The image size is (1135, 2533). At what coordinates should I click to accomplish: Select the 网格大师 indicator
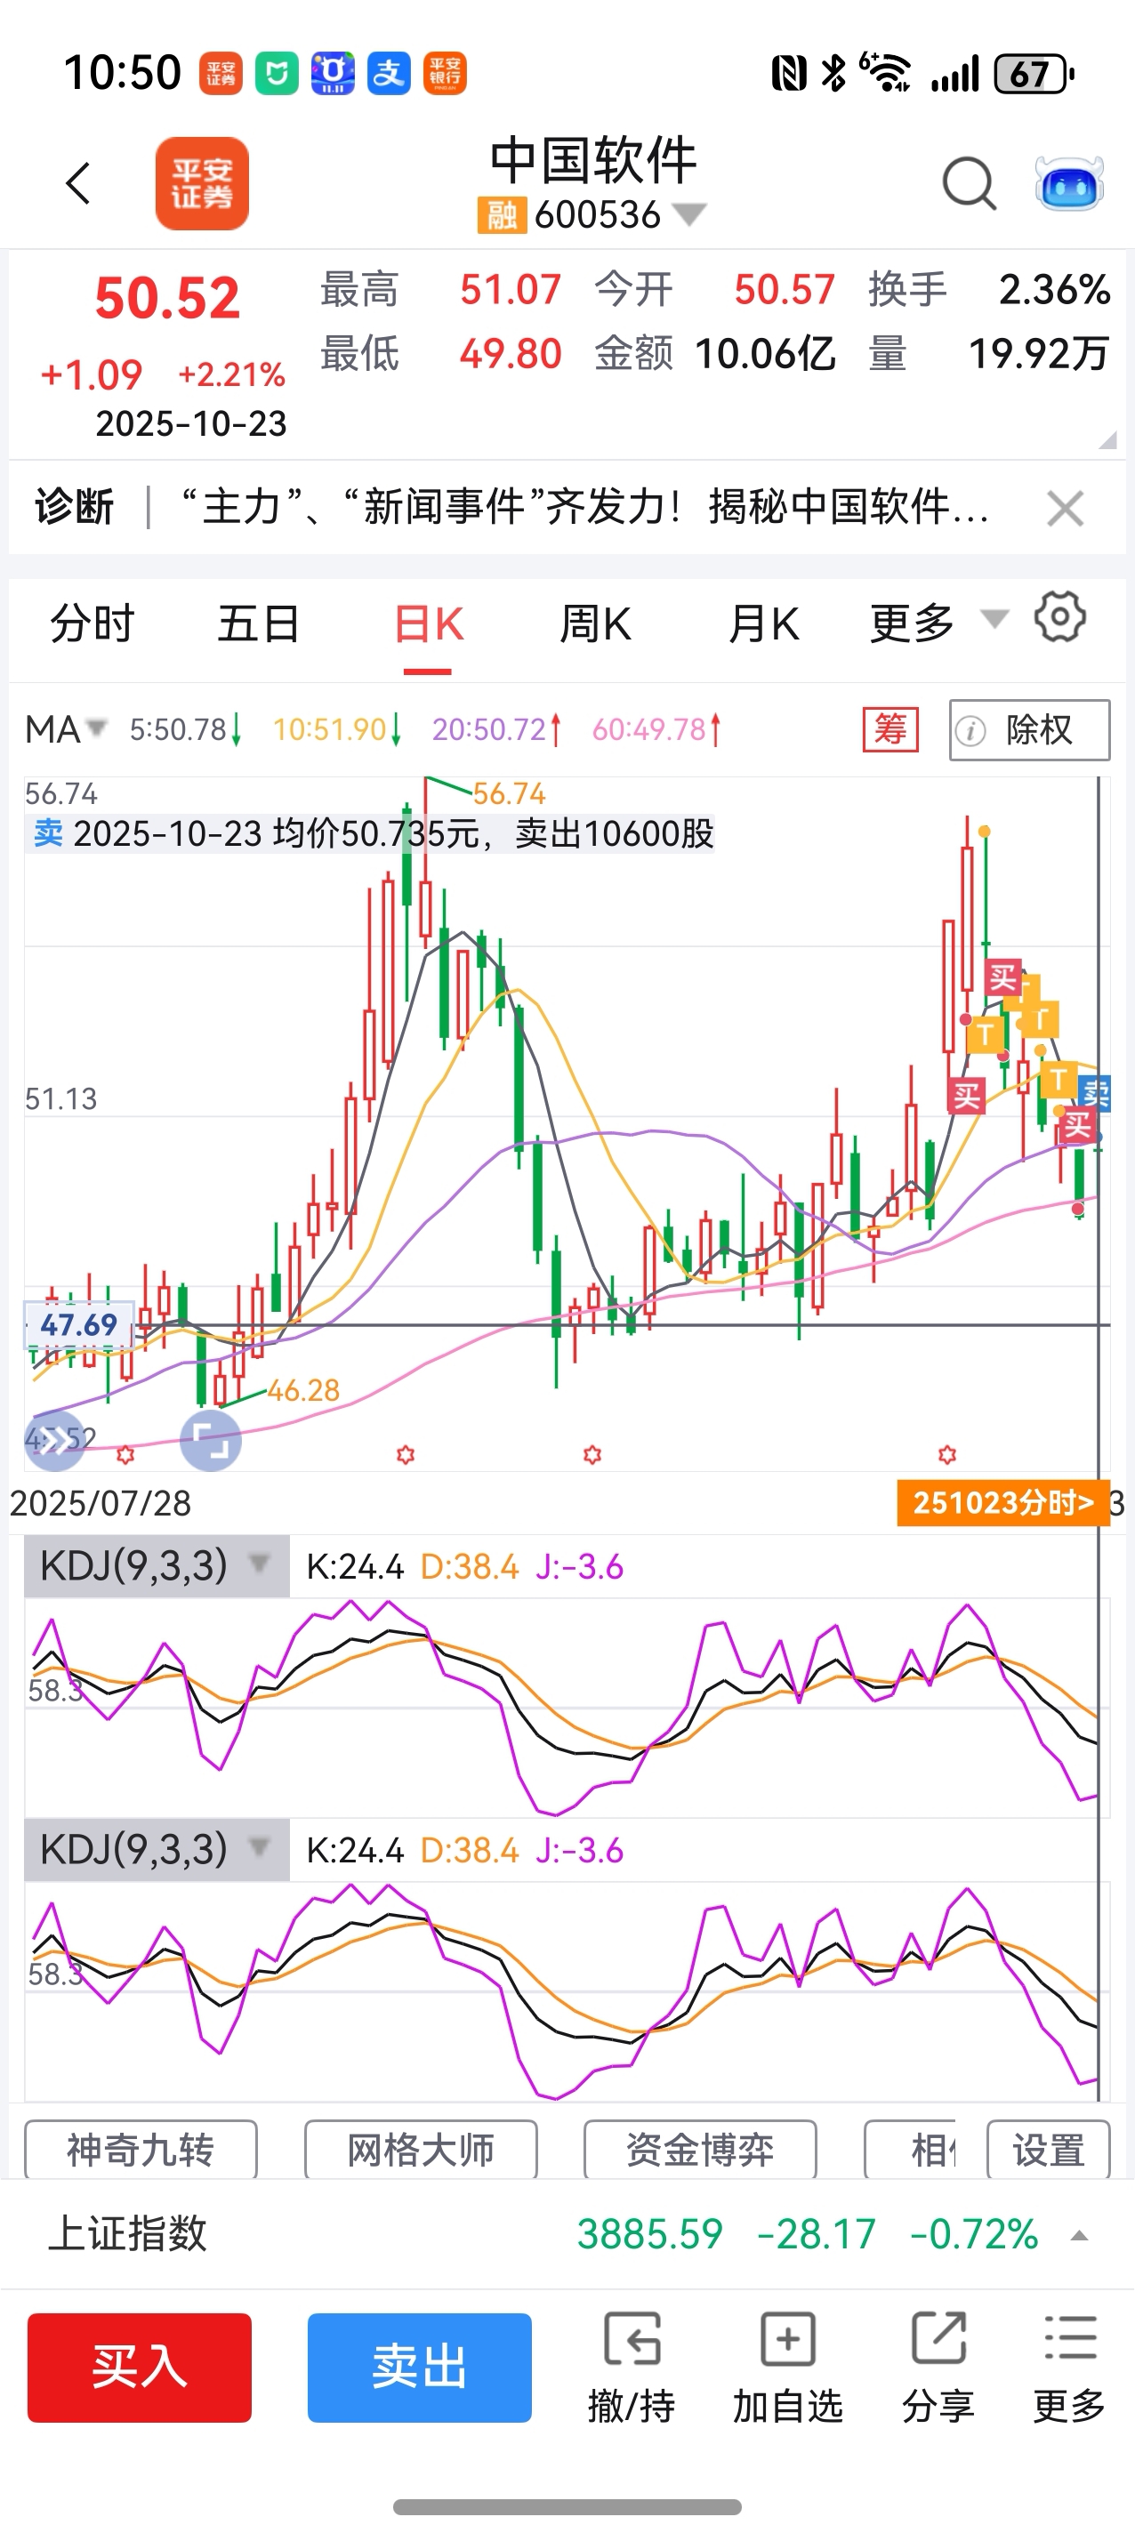(421, 2150)
